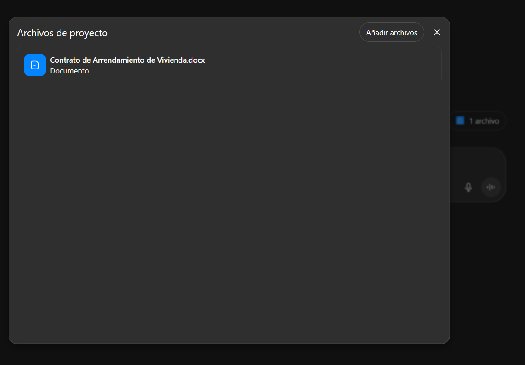Click the "1 archivo" text label
The width and height of the screenshot is (525, 365).
tap(484, 121)
